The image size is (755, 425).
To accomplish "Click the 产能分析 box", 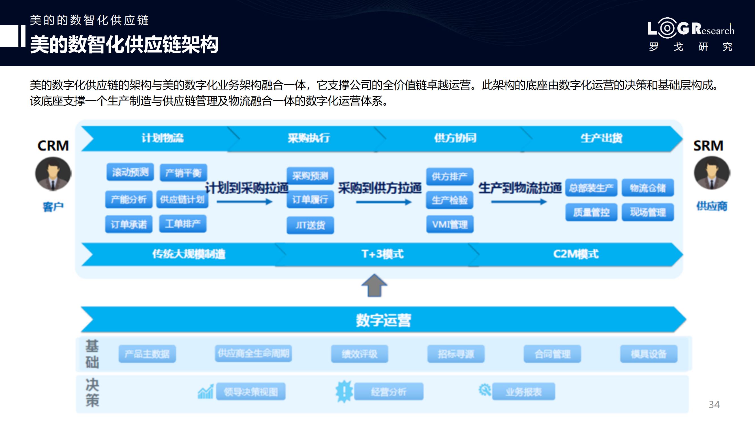I will [129, 200].
